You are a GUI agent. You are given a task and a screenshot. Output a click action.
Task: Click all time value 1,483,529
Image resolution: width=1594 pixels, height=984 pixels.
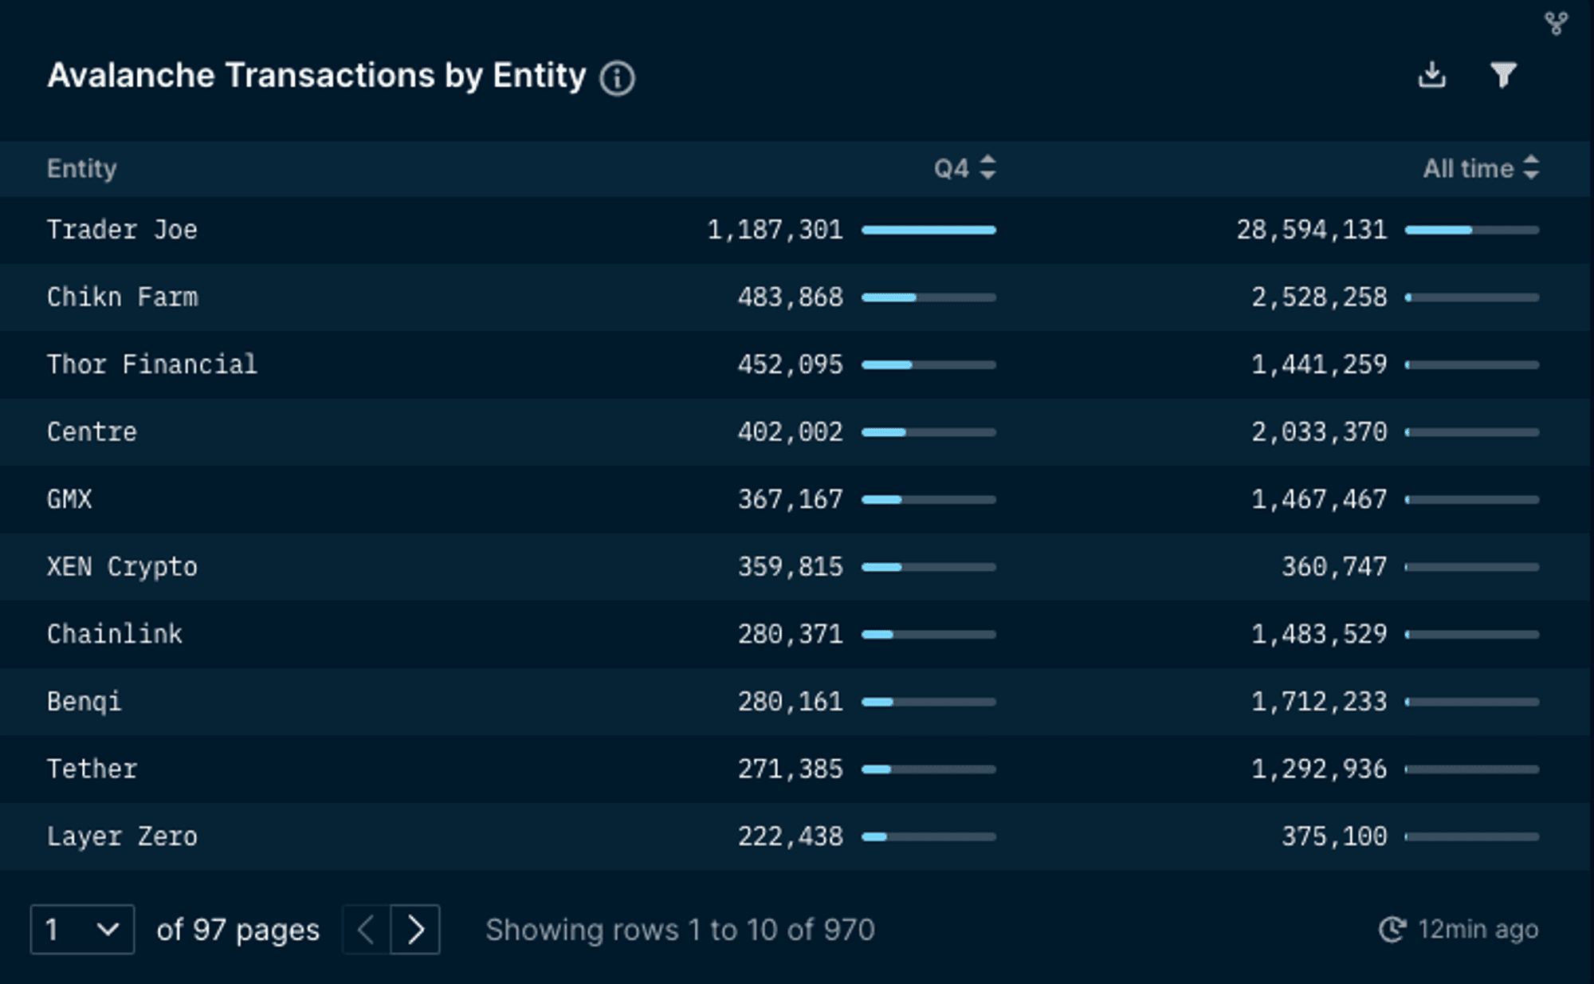coord(1319,634)
